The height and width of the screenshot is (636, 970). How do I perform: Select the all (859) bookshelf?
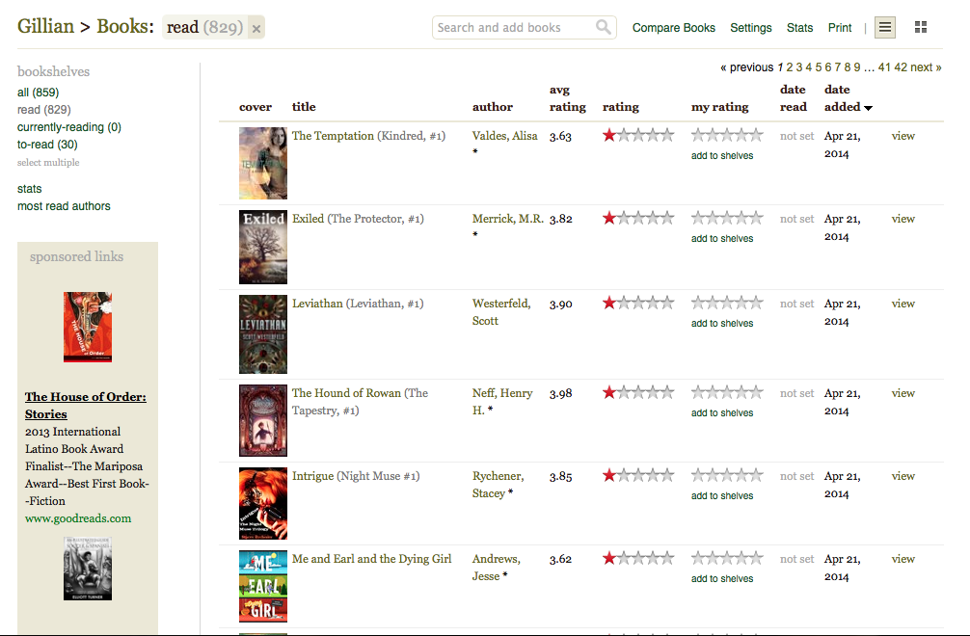click(x=38, y=93)
